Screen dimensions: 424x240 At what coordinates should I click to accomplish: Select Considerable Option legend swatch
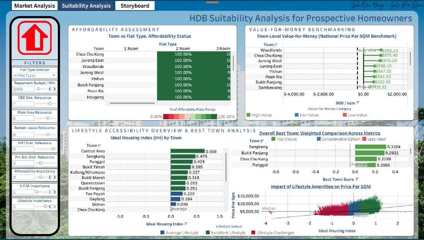click(319, 139)
